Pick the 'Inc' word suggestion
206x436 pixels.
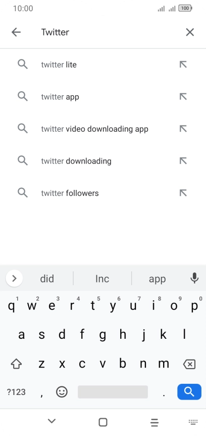tap(102, 279)
